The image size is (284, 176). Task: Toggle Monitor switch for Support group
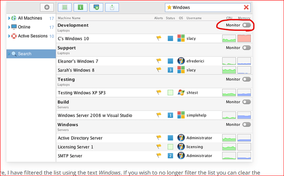tap(247, 48)
